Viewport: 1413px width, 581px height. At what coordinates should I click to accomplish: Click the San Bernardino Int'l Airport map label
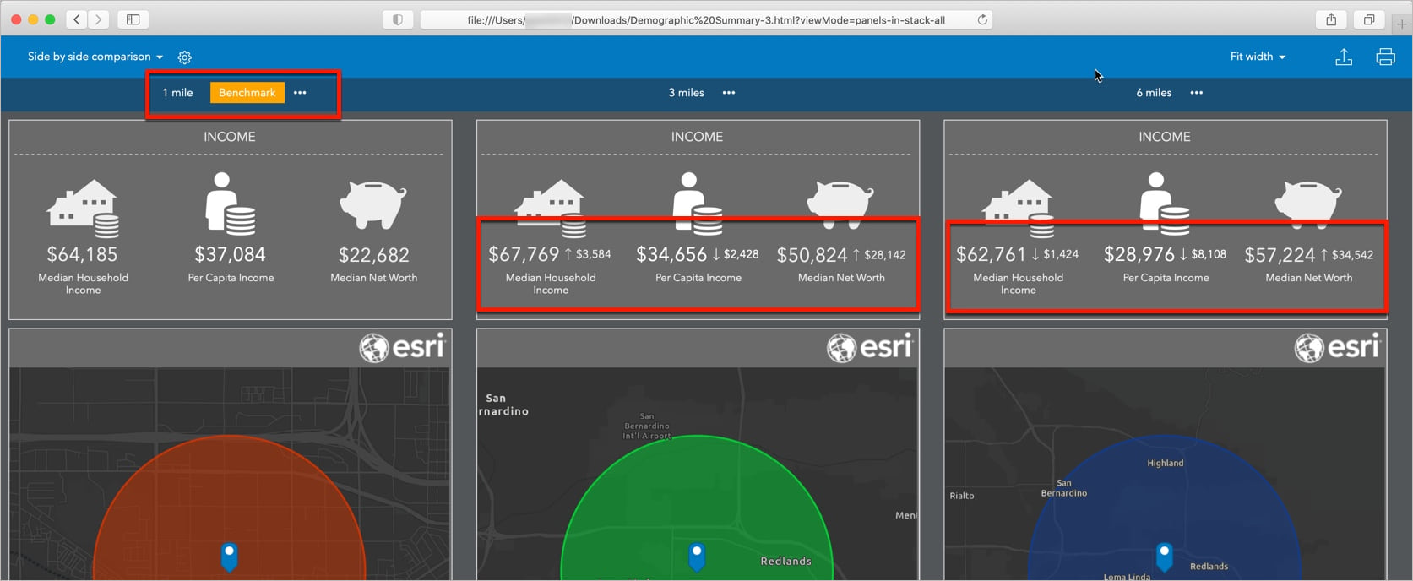(646, 426)
